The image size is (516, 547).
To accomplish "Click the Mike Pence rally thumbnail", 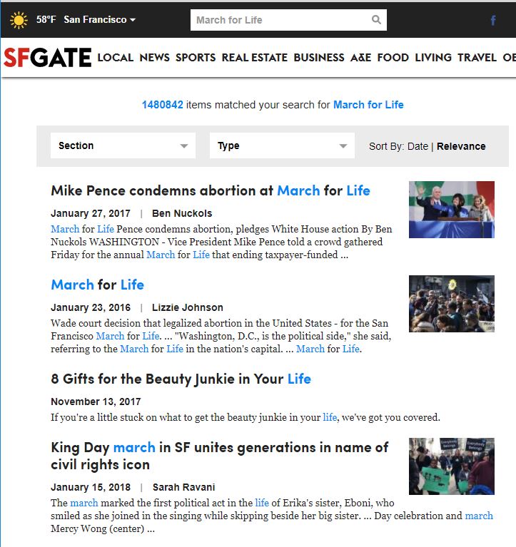I will coord(452,210).
